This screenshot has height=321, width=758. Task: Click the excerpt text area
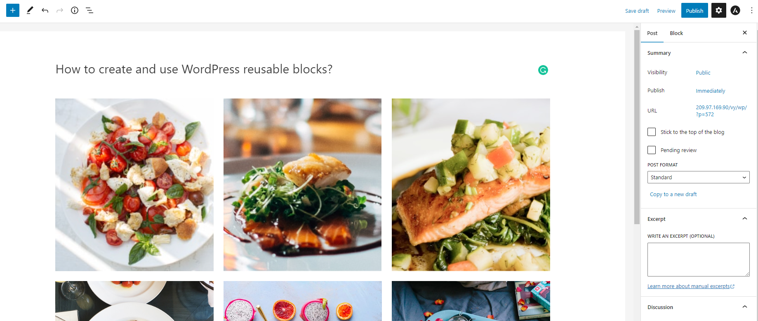tap(698, 259)
